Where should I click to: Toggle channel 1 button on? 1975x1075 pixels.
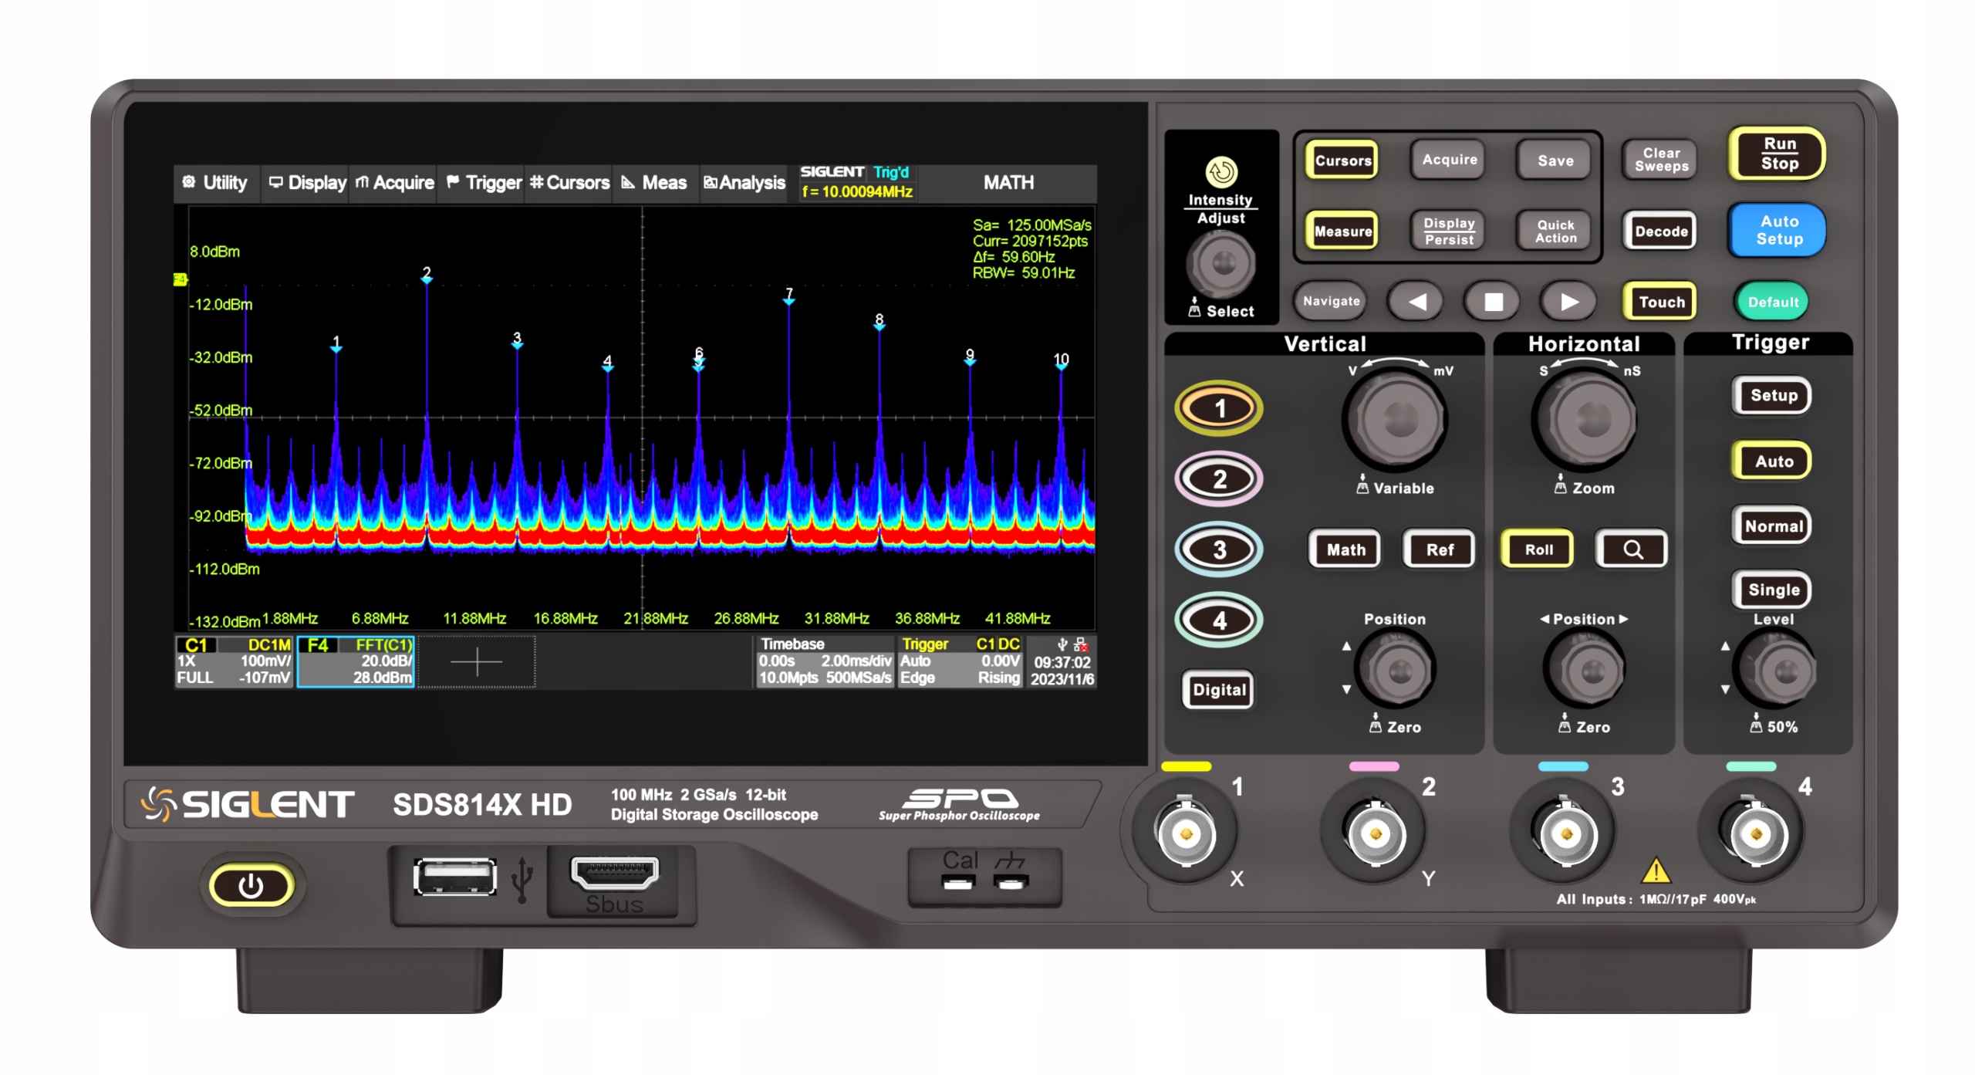[1219, 407]
